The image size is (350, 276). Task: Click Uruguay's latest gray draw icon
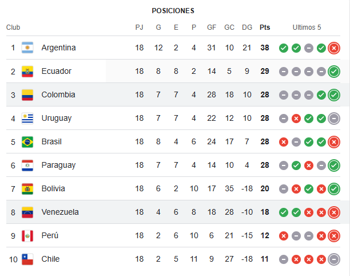point(334,119)
